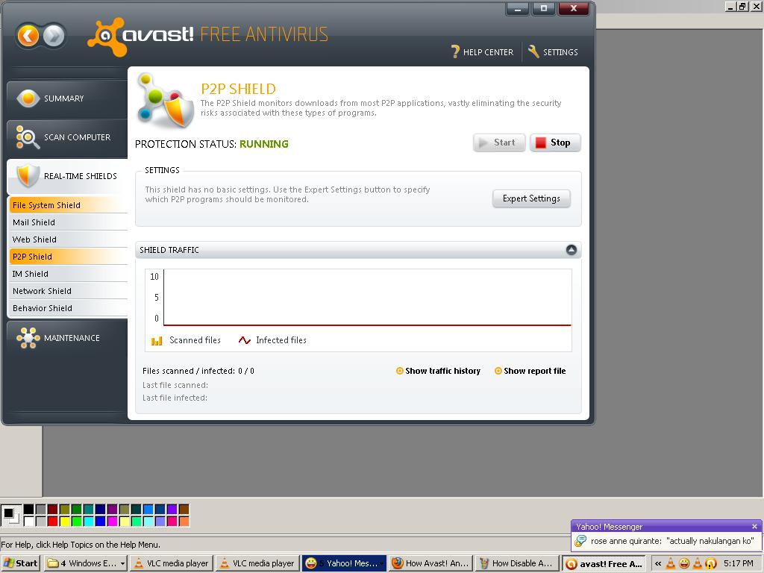Click the PROTECTION STATUS: RUNNING text
Image resolution: width=764 pixels, height=573 pixels.
point(211,144)
